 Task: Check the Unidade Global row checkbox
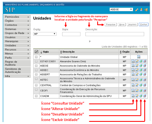click(36, 57)
